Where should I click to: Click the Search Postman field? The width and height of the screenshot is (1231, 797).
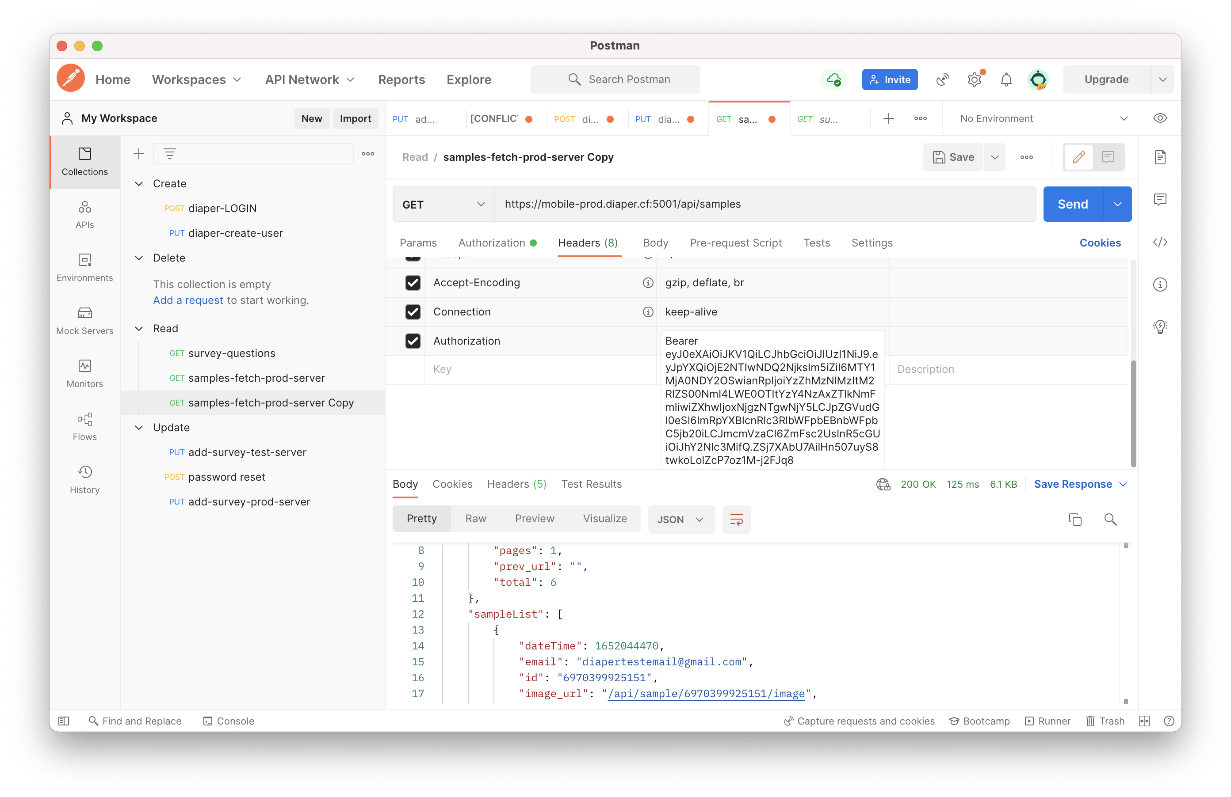(x=615, y=80)
